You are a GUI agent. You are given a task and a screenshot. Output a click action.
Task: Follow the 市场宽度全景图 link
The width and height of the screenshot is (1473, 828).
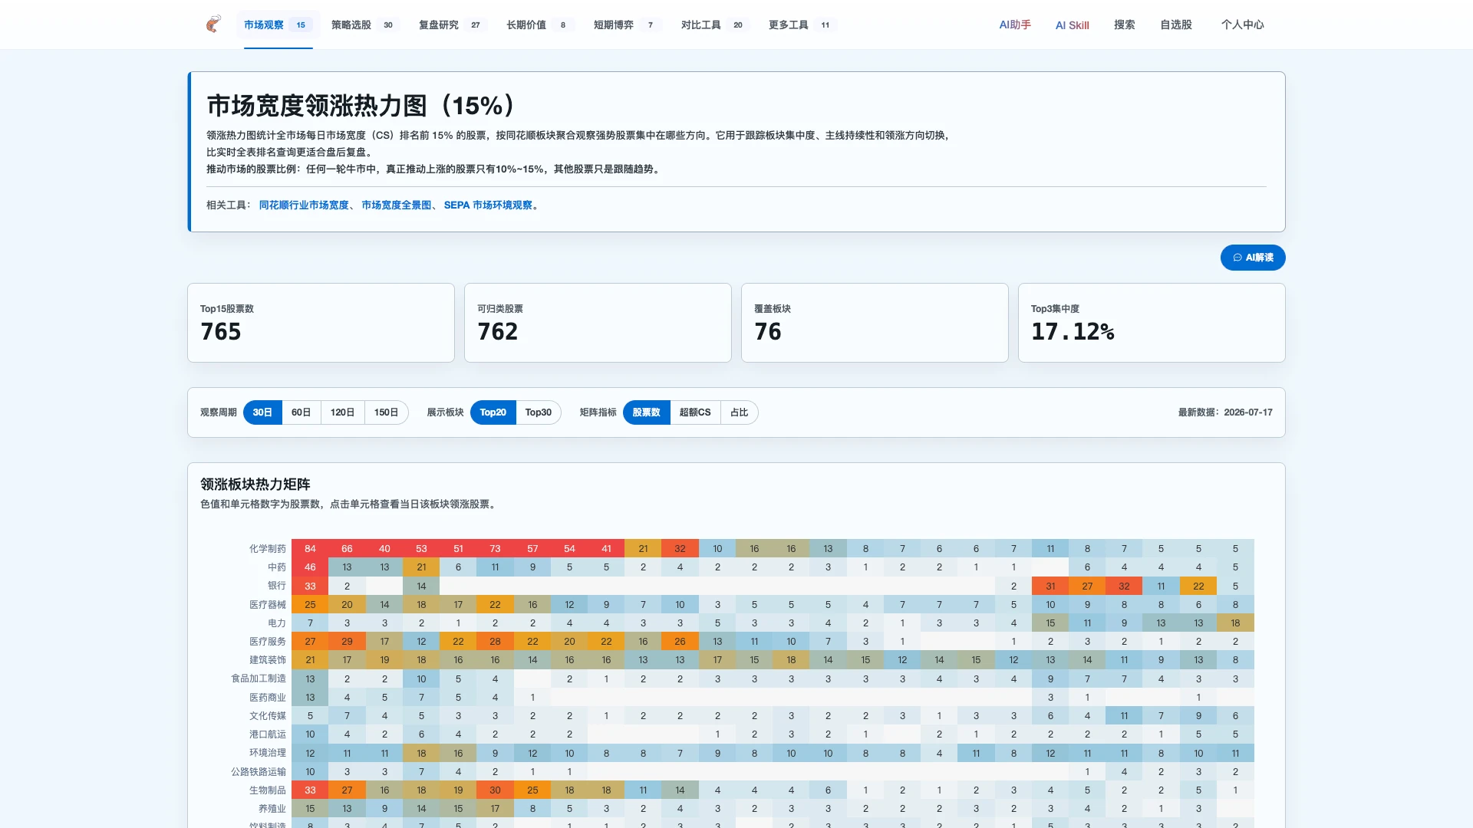click(396, 205)
